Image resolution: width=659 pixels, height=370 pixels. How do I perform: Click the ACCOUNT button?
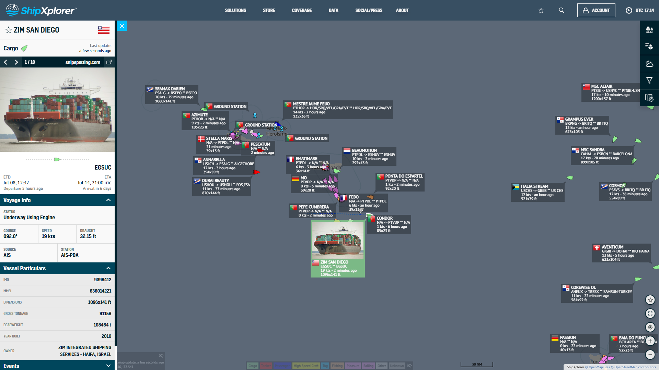tap(596, 10)
